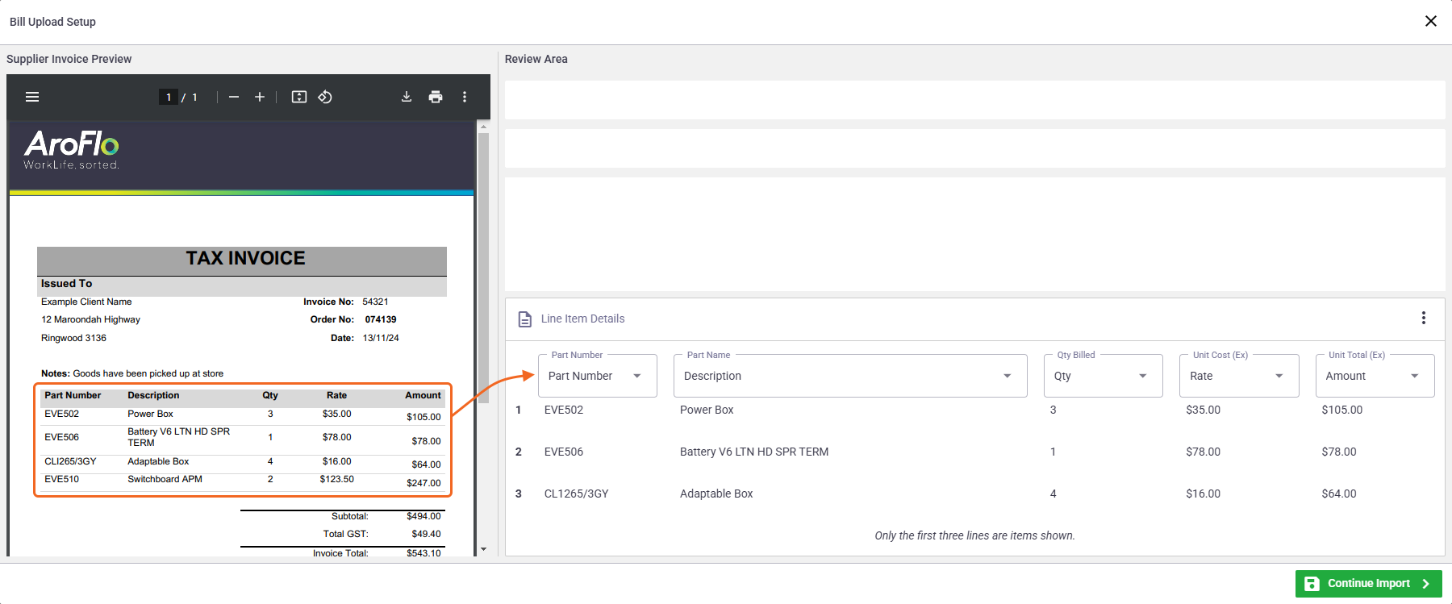Image resolution: width=1452 pixels, height=604 pixels.
Task: Click the fit to page icon
Action: click(299, 97)
